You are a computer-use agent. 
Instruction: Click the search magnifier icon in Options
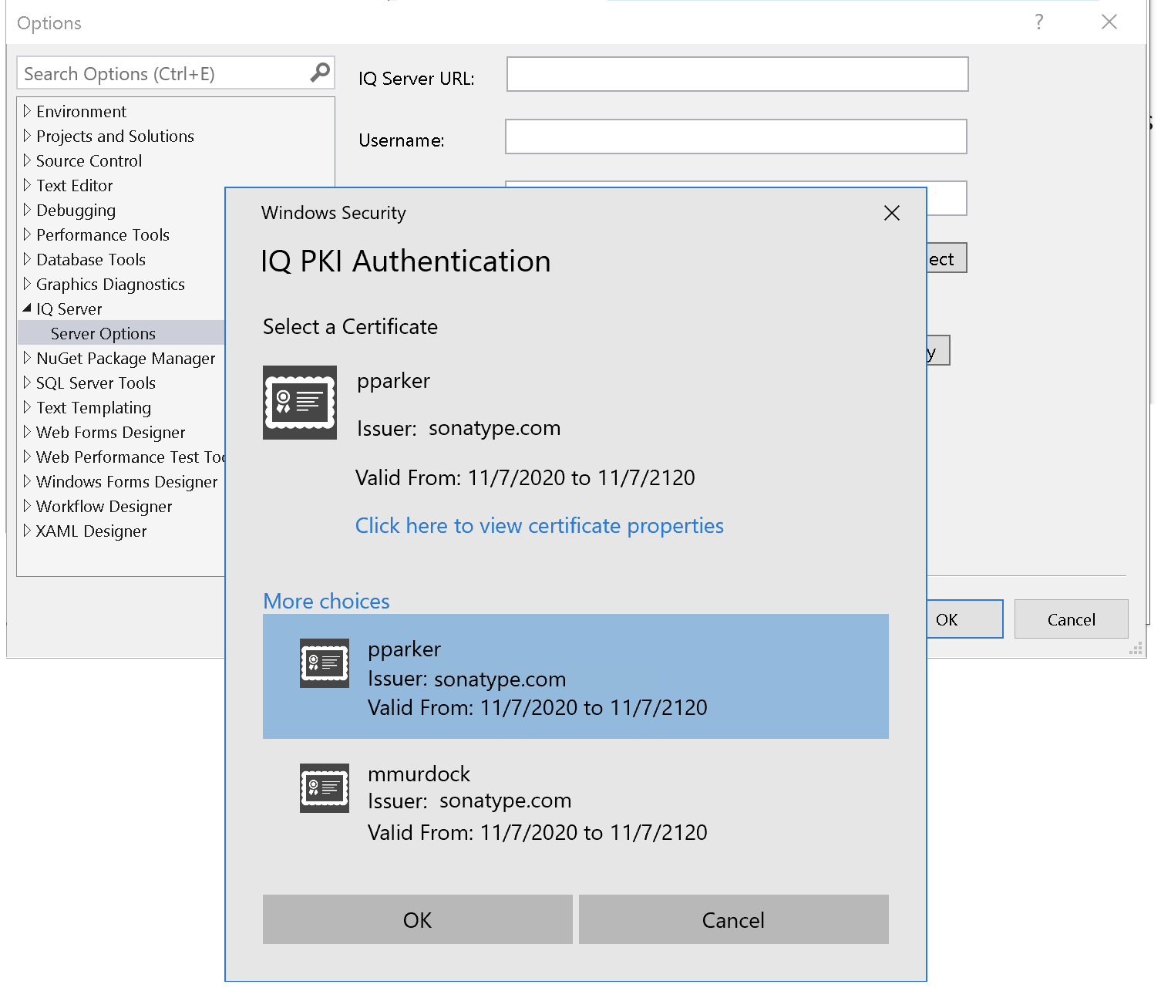[320, 72]
